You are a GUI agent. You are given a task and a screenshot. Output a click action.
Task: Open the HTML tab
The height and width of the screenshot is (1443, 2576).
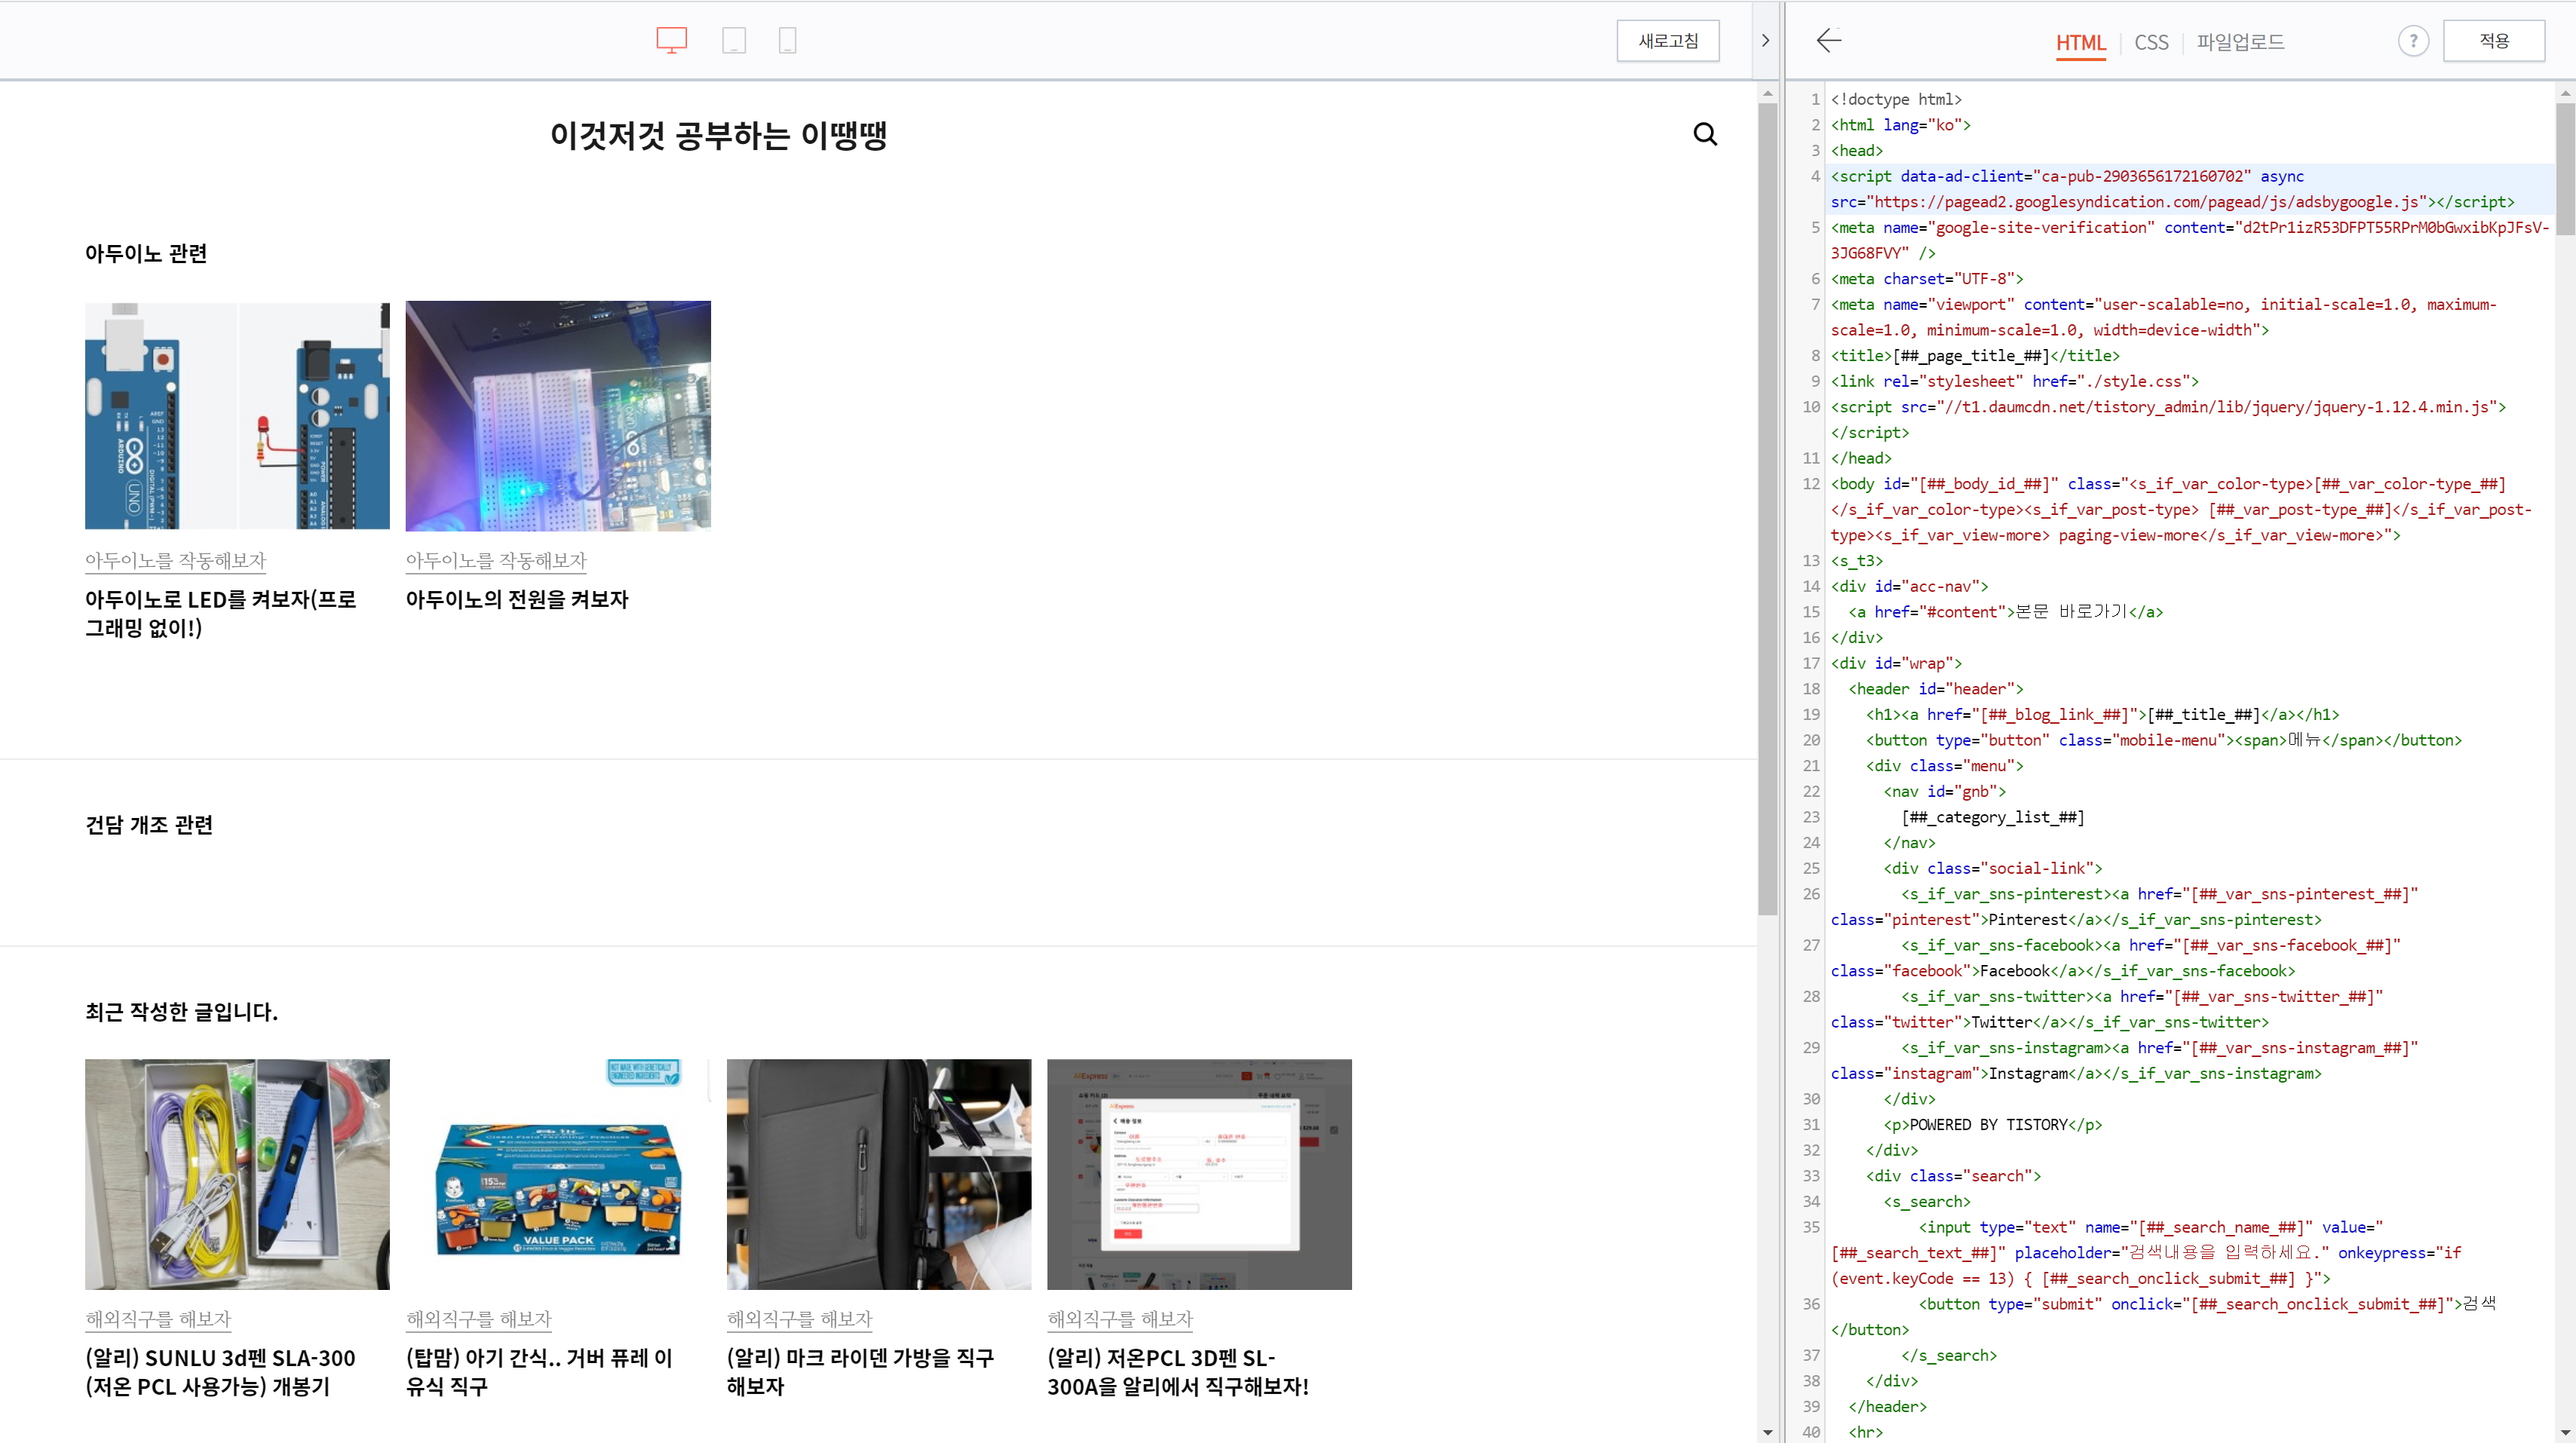(x=2080, y=42)
